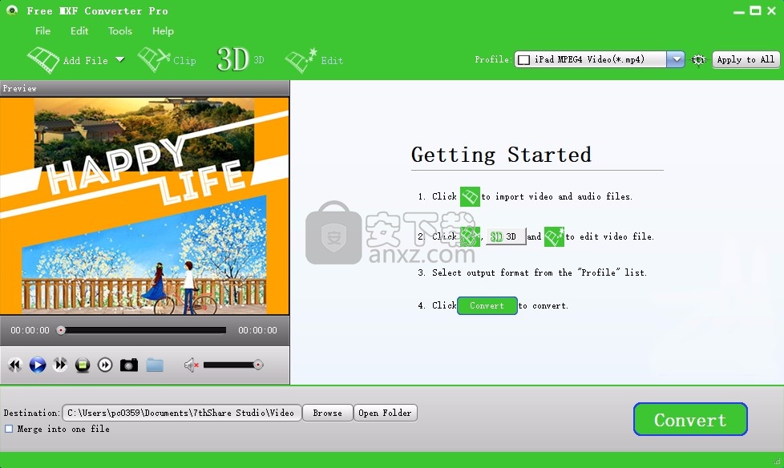Open the Edit menu
784x468 pixels.
click(79, 31)
